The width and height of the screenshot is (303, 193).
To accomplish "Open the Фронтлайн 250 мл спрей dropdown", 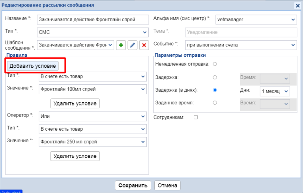I will point(92,142).
